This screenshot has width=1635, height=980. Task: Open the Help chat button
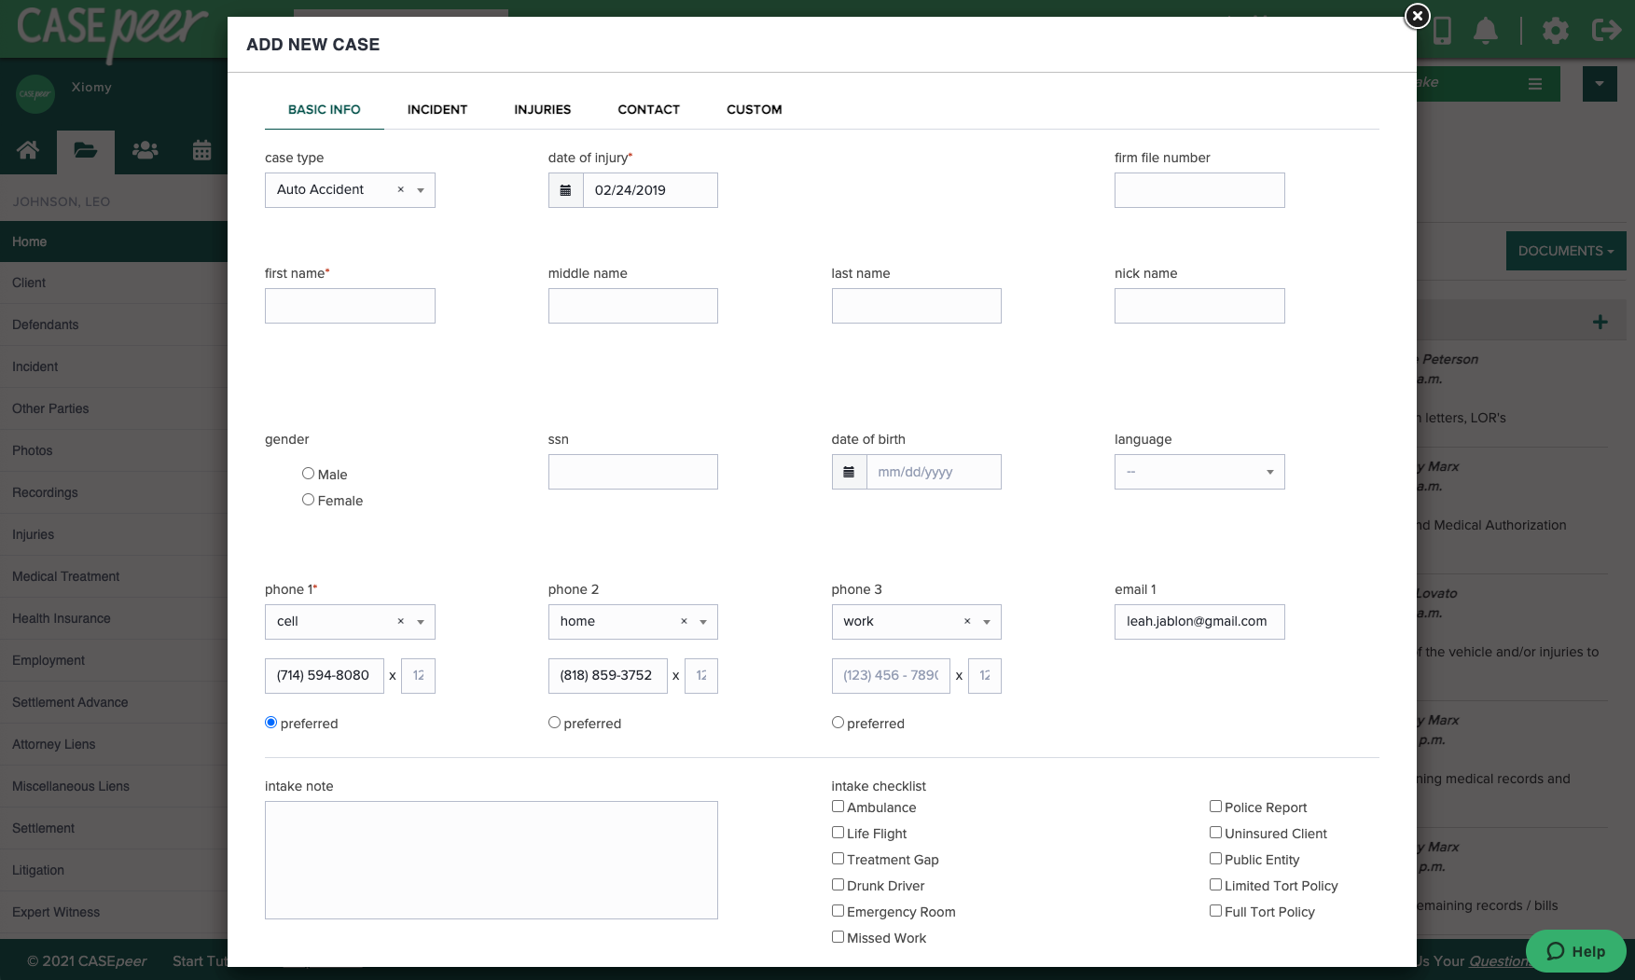click(x=1575, y=951)
